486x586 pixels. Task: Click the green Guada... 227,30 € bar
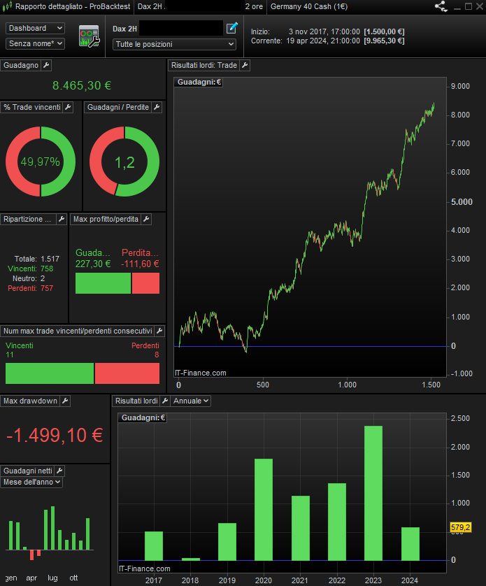pyautogui.click(x=103, y=283)
